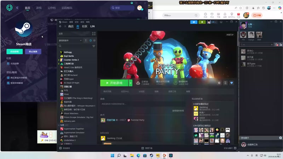Viewport: 283px width, 159px height.
Task: Switch to 商店 store tab
Action: pyautogui.click(x=71, y=26)
